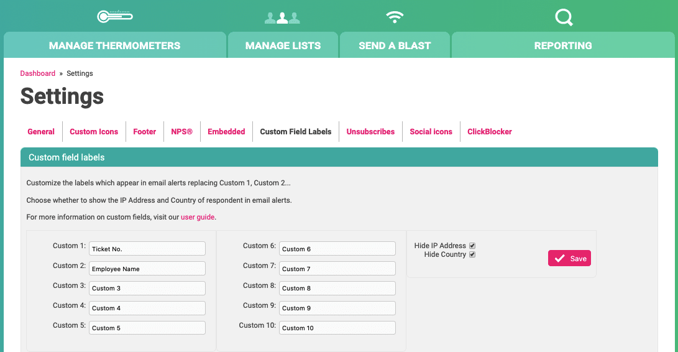Click the magnifying glass reporting icon
Screen dimensions: 678x352
(x=564, y=17)
